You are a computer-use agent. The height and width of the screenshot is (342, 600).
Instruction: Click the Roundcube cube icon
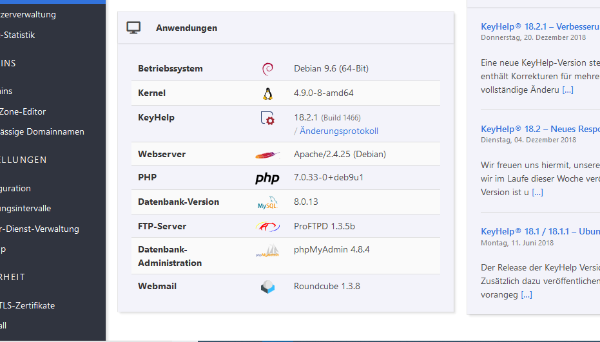coord(267,287)
